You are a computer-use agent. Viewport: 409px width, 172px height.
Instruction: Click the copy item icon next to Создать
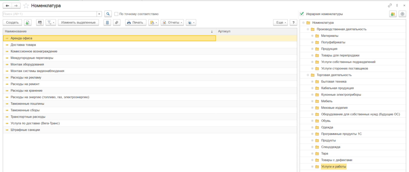[28, 23]
